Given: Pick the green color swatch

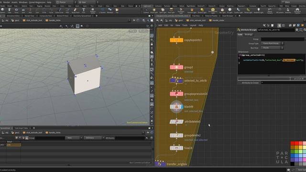Looking at the screenshot, I should pos(292,151).
